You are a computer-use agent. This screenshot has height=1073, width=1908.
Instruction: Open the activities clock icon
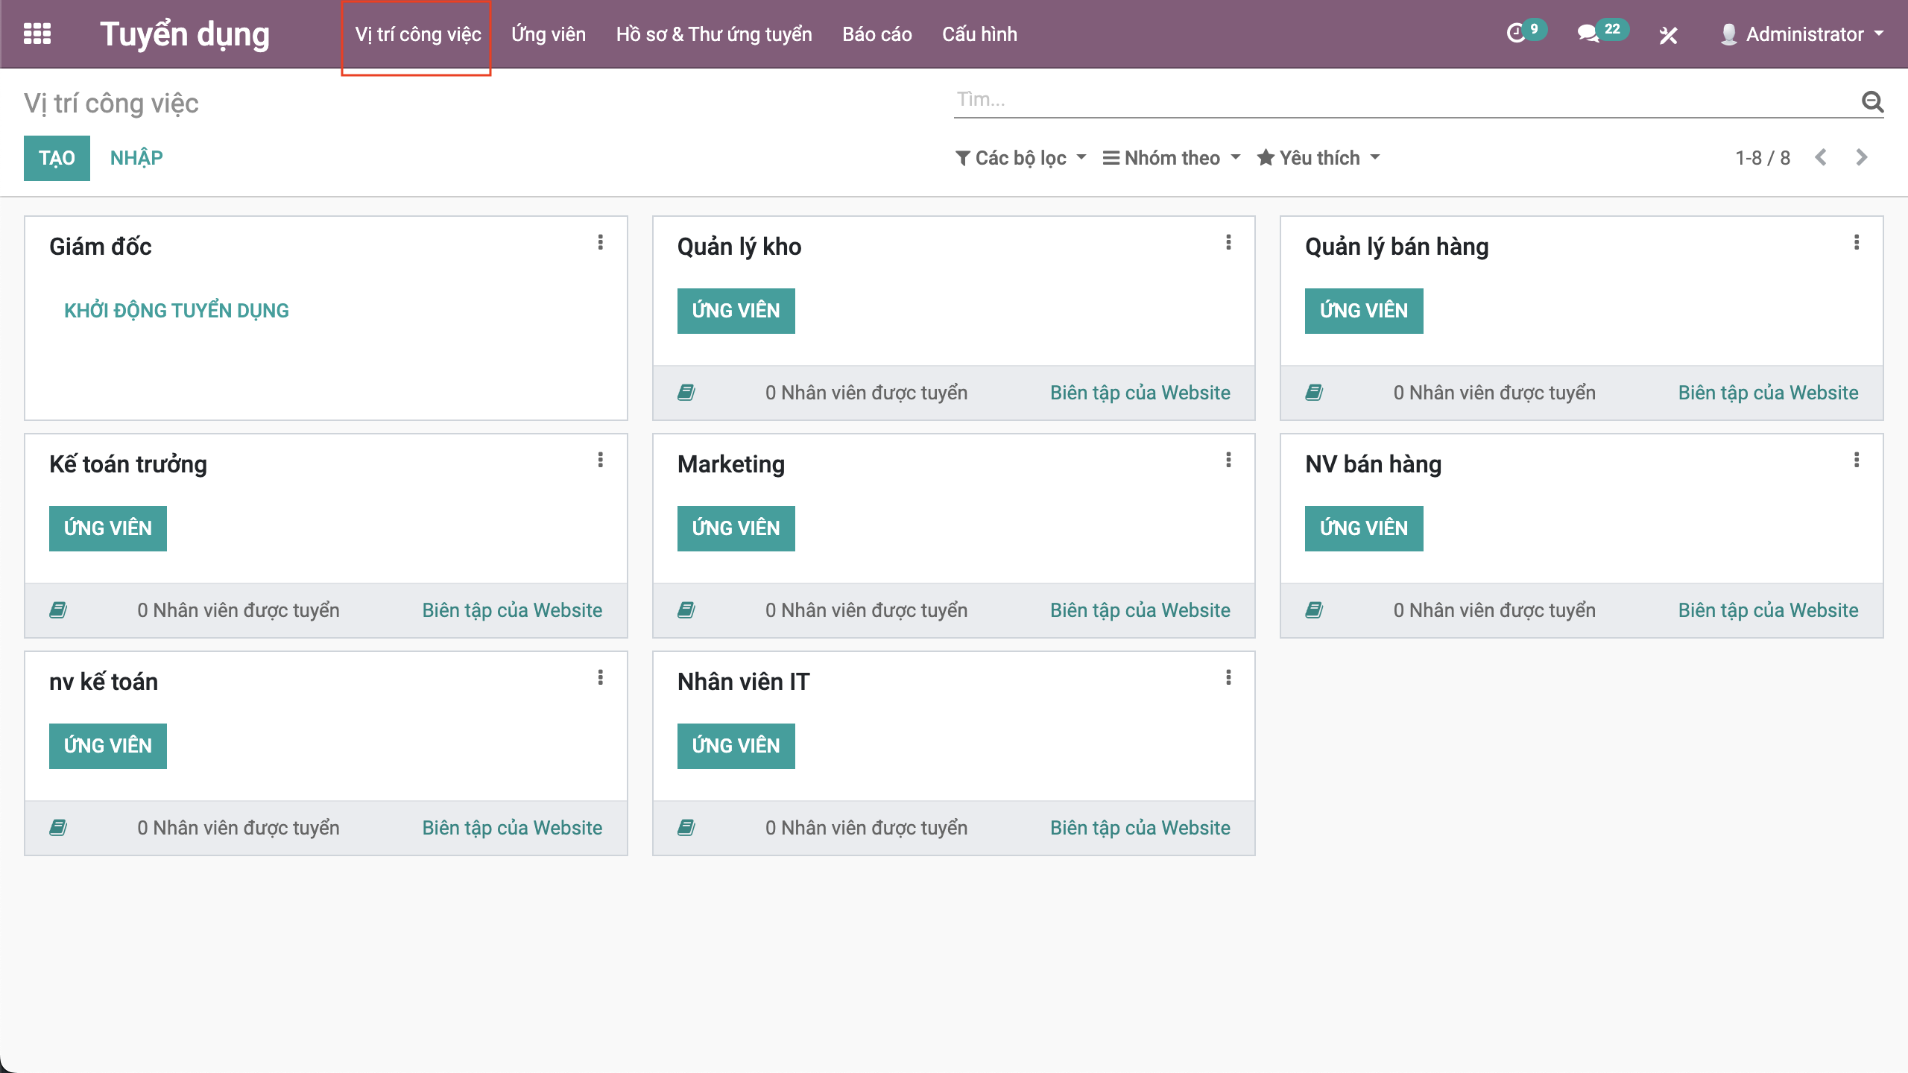click(1516, 34)
